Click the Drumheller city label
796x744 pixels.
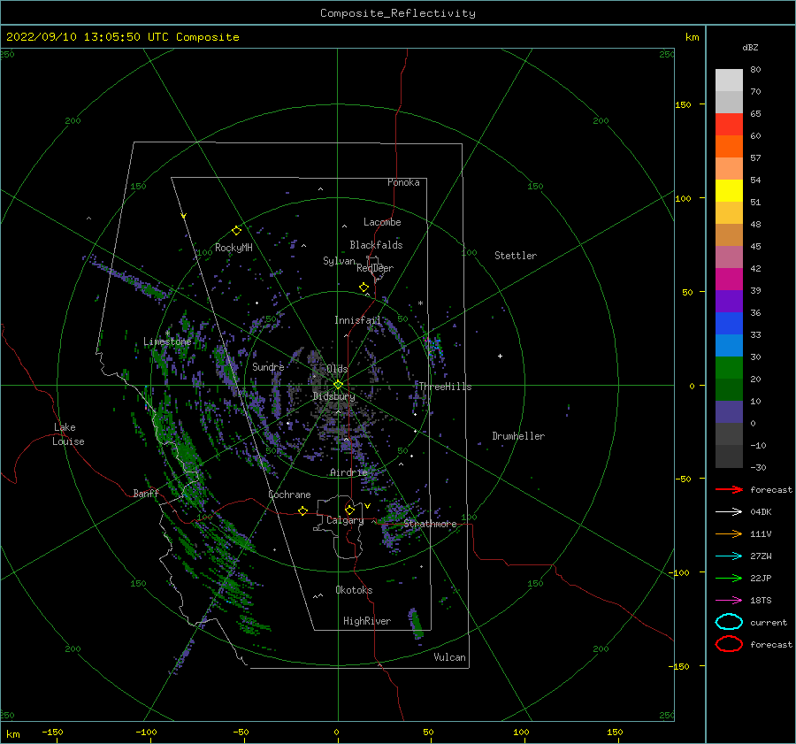point(518,436)
